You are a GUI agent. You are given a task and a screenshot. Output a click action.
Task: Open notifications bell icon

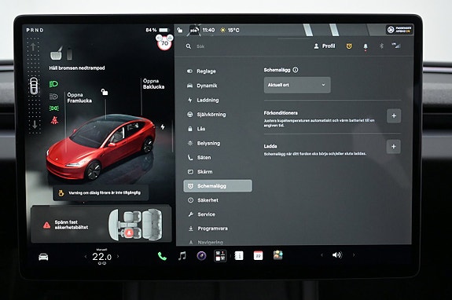click(x=366, y=46)
